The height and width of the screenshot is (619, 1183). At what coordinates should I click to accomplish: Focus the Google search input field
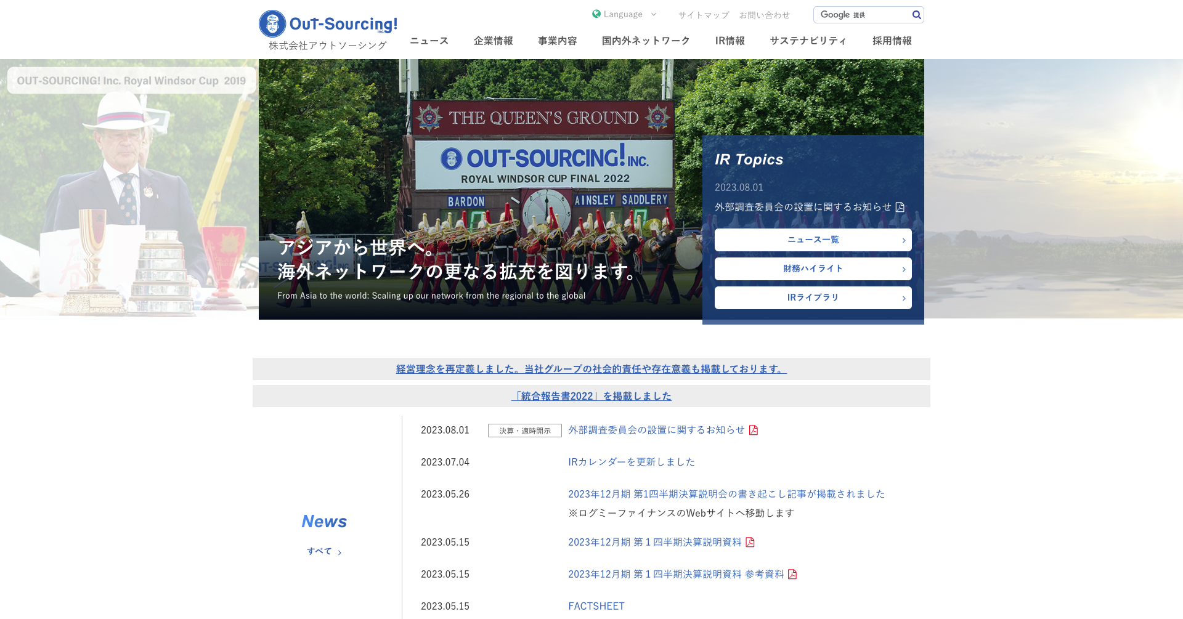tap(863, 15)
